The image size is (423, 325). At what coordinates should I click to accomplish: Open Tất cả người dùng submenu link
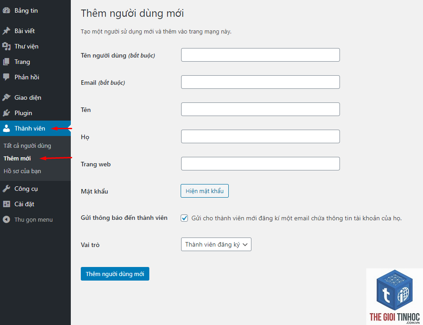click(x=27, y=146)
